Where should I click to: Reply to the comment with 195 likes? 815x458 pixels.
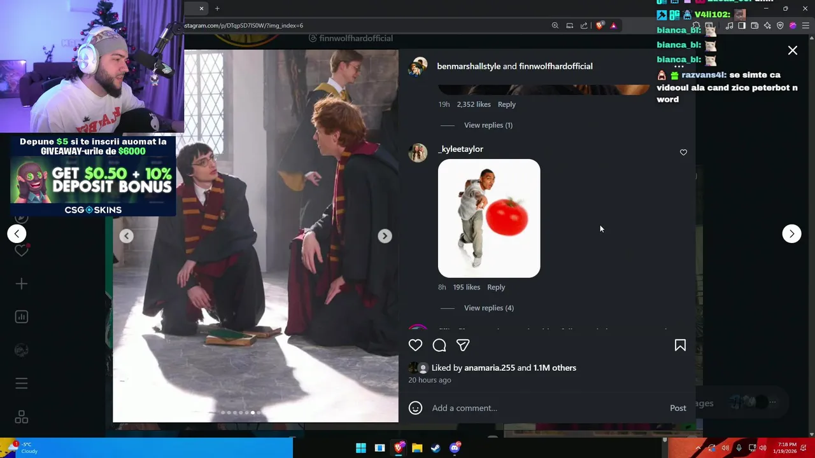pos(496,288)
